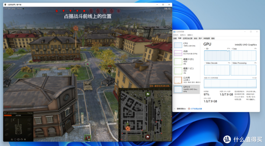Click green base flag on minimap
Viewport: 265px width, 146px height.
(x=148, y=94)
